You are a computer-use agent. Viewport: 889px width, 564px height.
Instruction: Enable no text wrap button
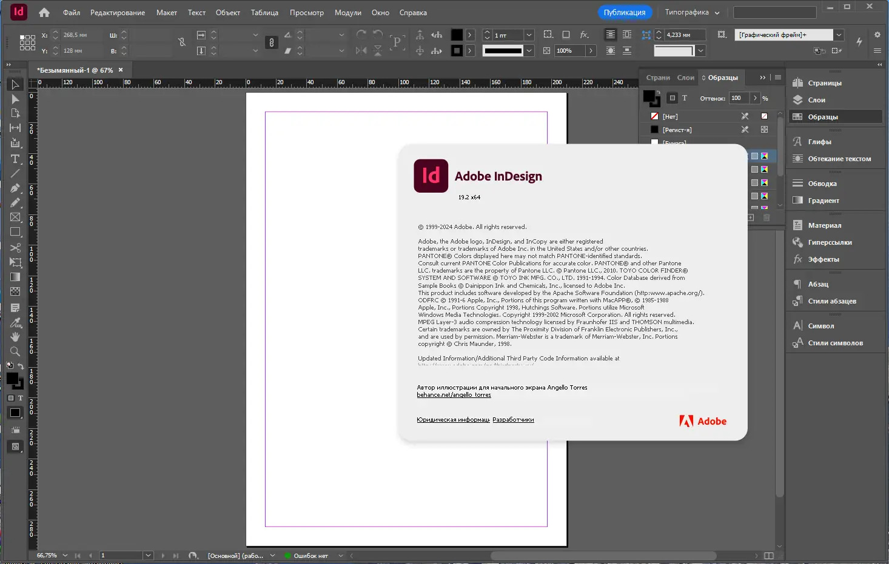coord(611,35)
